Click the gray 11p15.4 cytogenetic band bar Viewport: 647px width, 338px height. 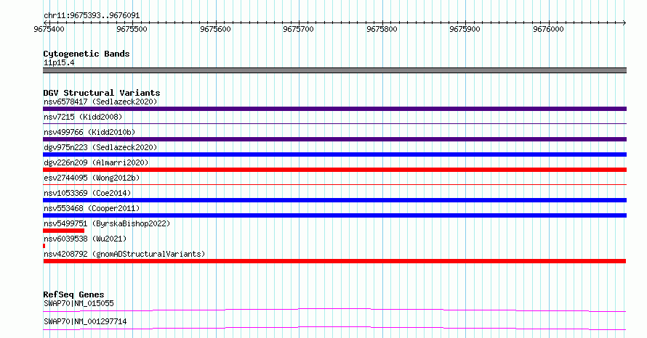point(334,70)
